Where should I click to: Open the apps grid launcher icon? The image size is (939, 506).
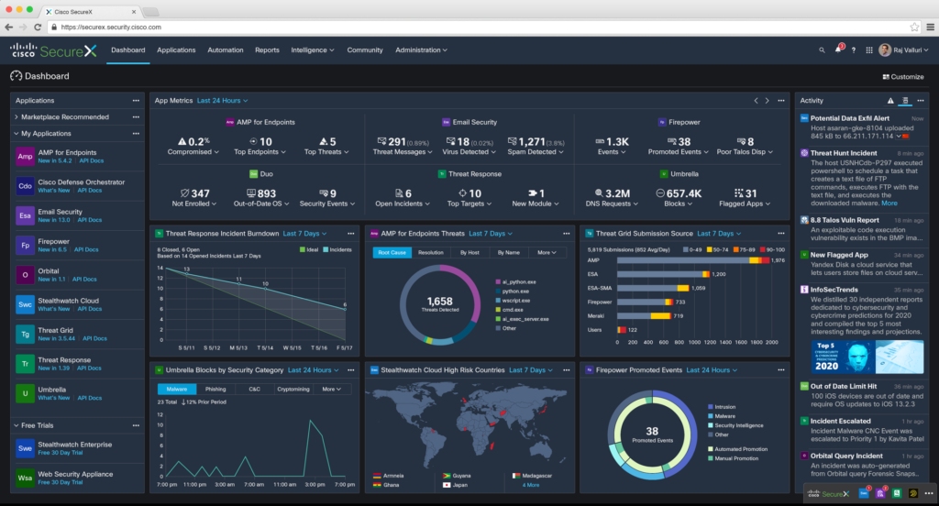coord(867,50)
